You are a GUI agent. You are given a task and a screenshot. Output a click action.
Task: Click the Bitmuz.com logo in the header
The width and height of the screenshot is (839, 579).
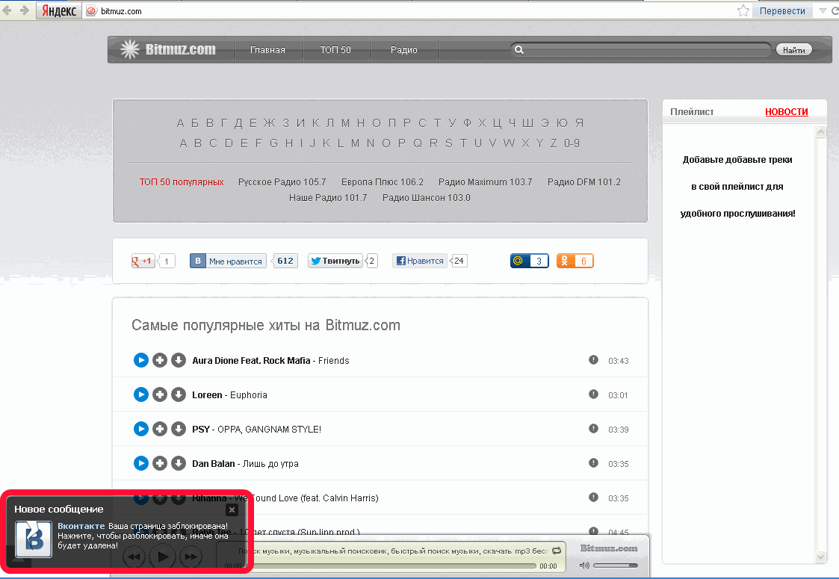pyautogui.click(x=167, y=49)
